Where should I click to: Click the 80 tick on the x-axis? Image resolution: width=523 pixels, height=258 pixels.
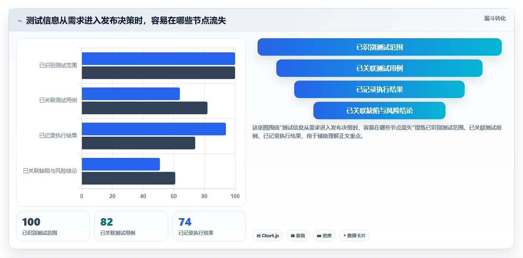coord(204,196)
